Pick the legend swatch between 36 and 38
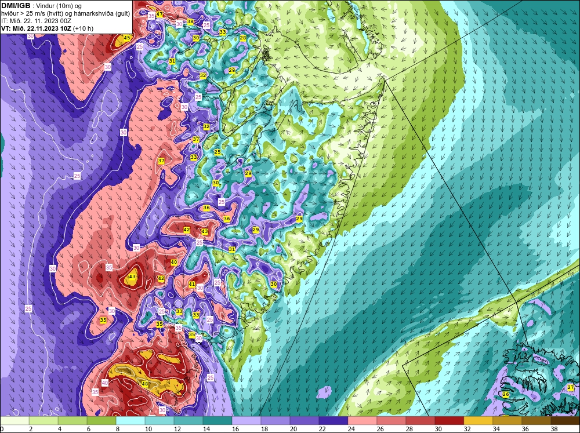Viewport: 580px width, 433px height. click(536, 421)
